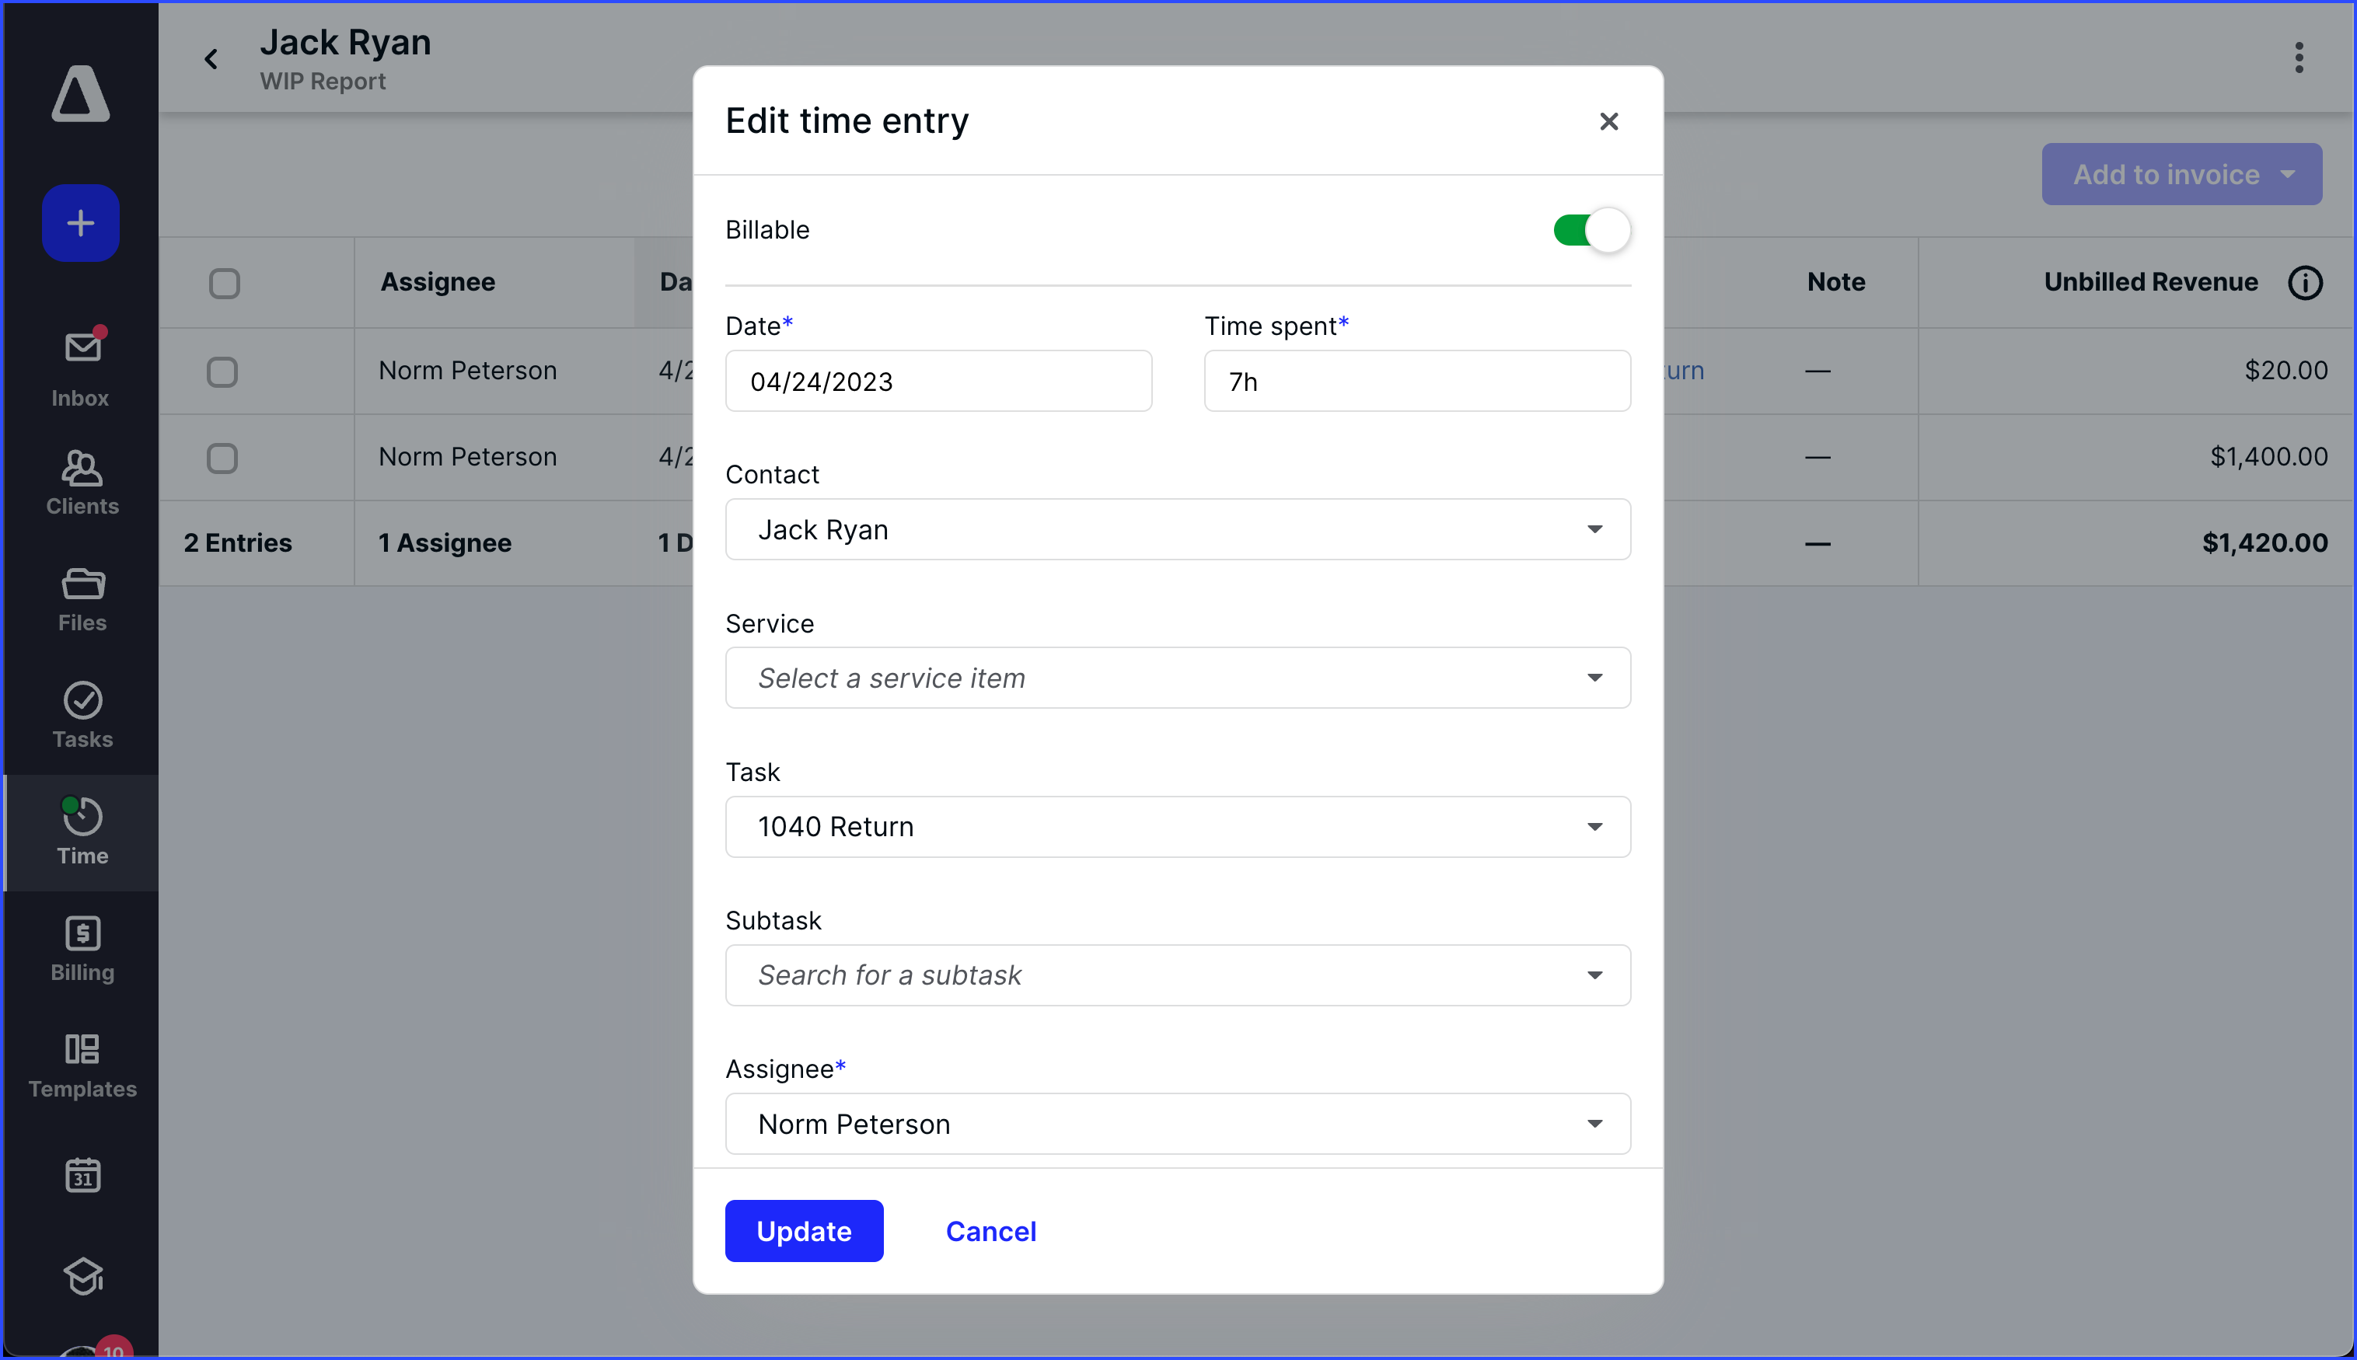Open the Contact dropdown showing Jack Ryan

pyautogui.click(x=1176, y=528)
